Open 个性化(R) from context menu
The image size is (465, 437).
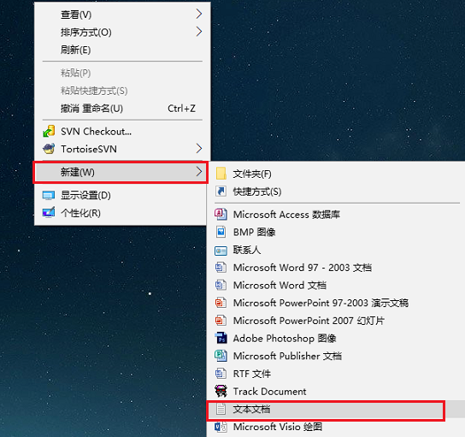[x=121, y=213]
